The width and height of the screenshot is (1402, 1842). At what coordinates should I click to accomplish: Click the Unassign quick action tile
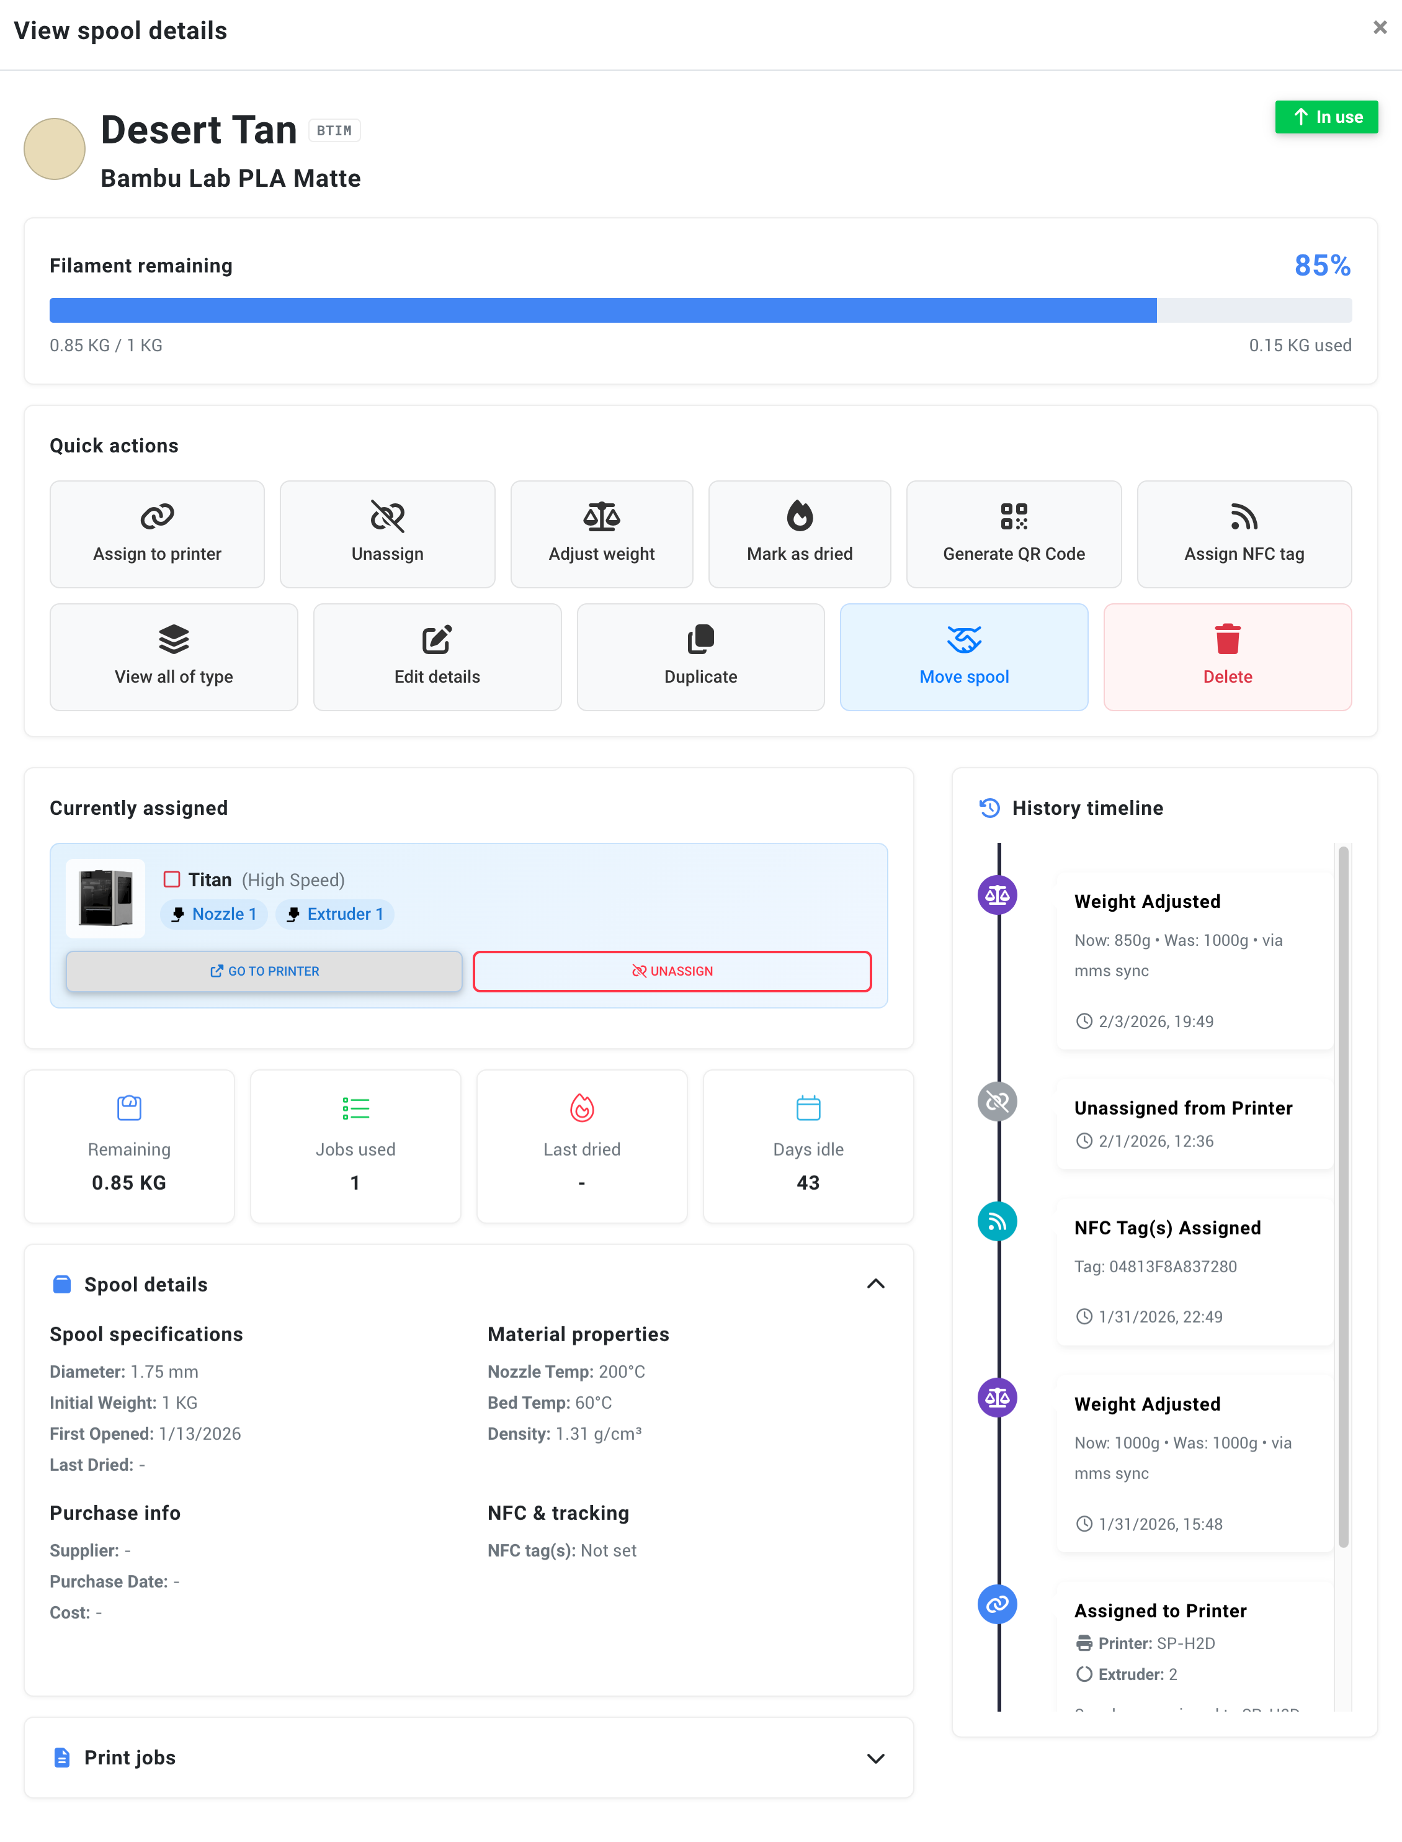click(387, 534)
